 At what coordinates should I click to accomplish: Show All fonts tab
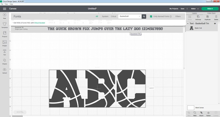click(x=97, y=17)
